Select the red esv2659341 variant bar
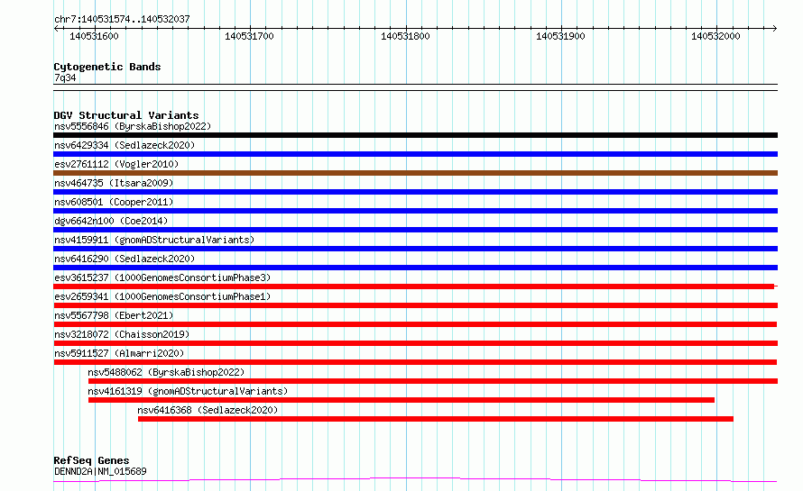 click(415, 305)
